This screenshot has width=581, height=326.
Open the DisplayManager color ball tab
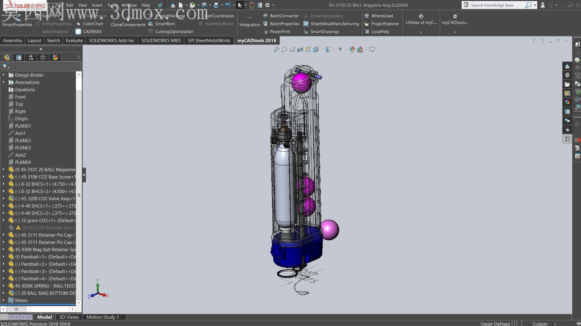[x=55, y=58]
